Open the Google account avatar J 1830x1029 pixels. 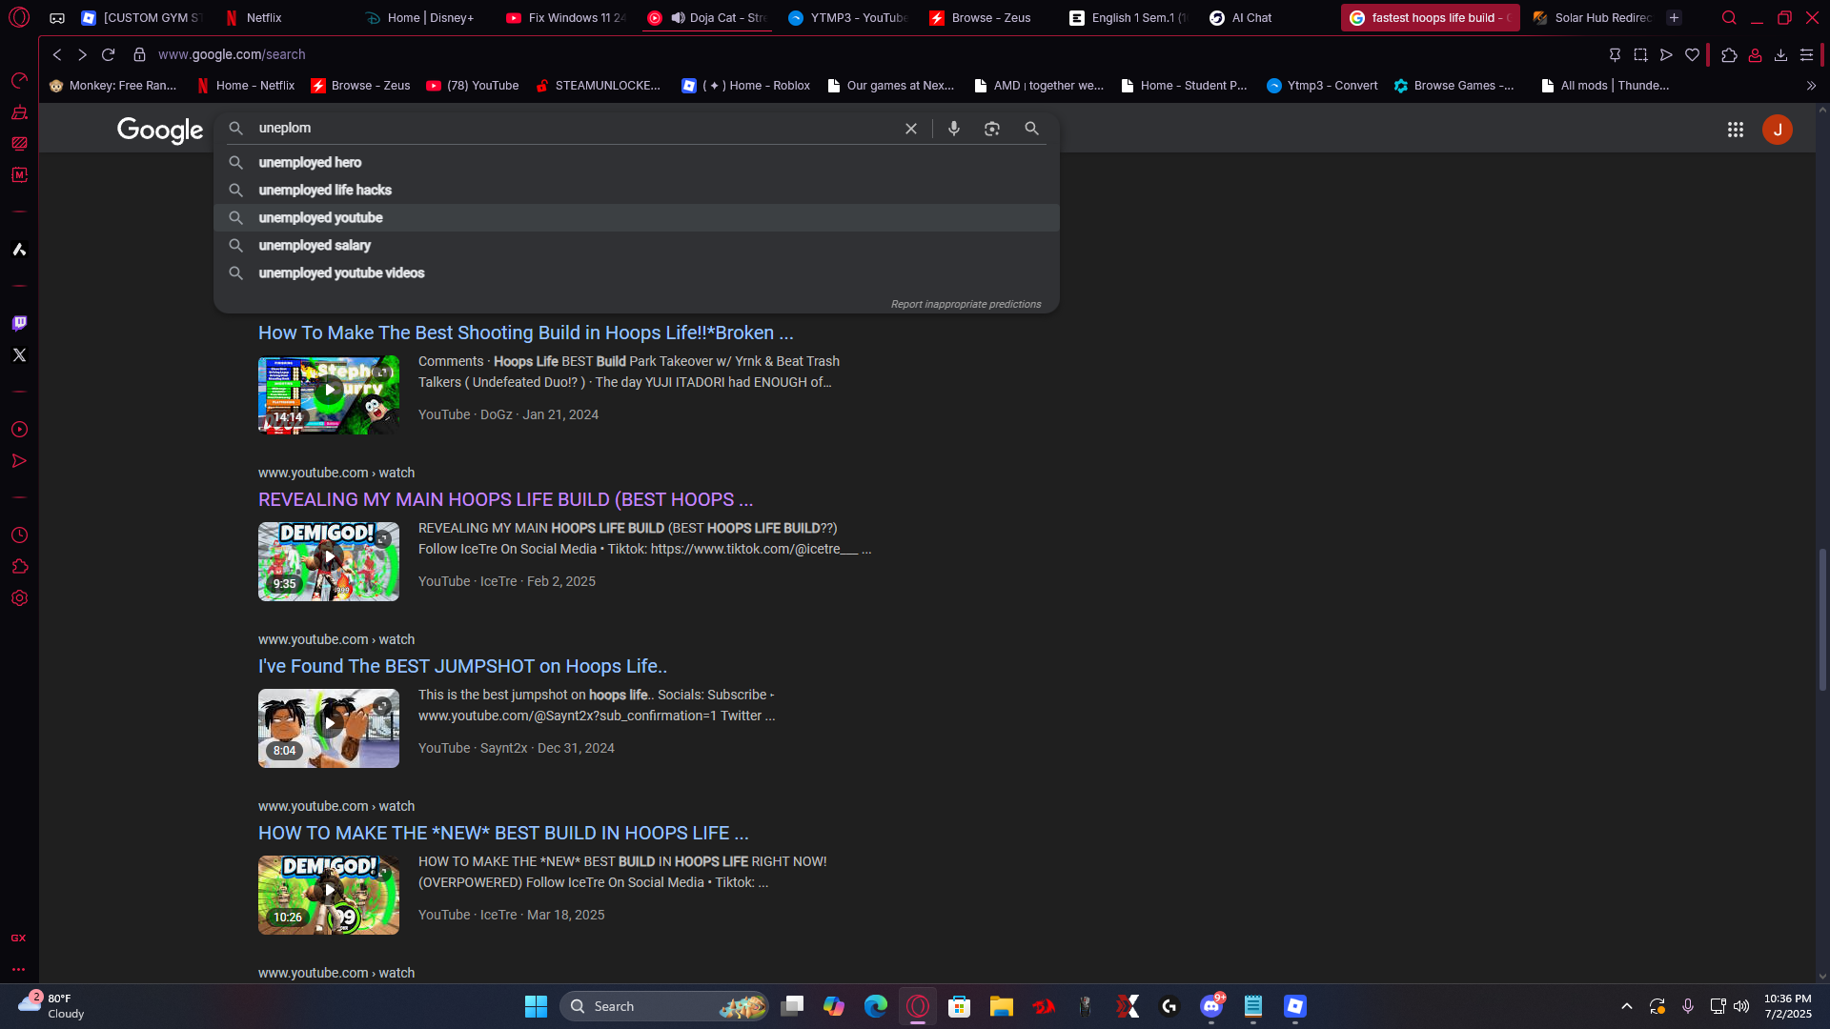(x=1778, y=130)
